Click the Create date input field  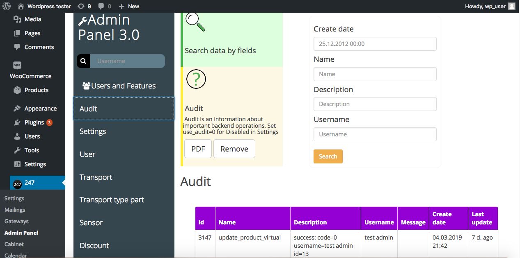point(374,44)
